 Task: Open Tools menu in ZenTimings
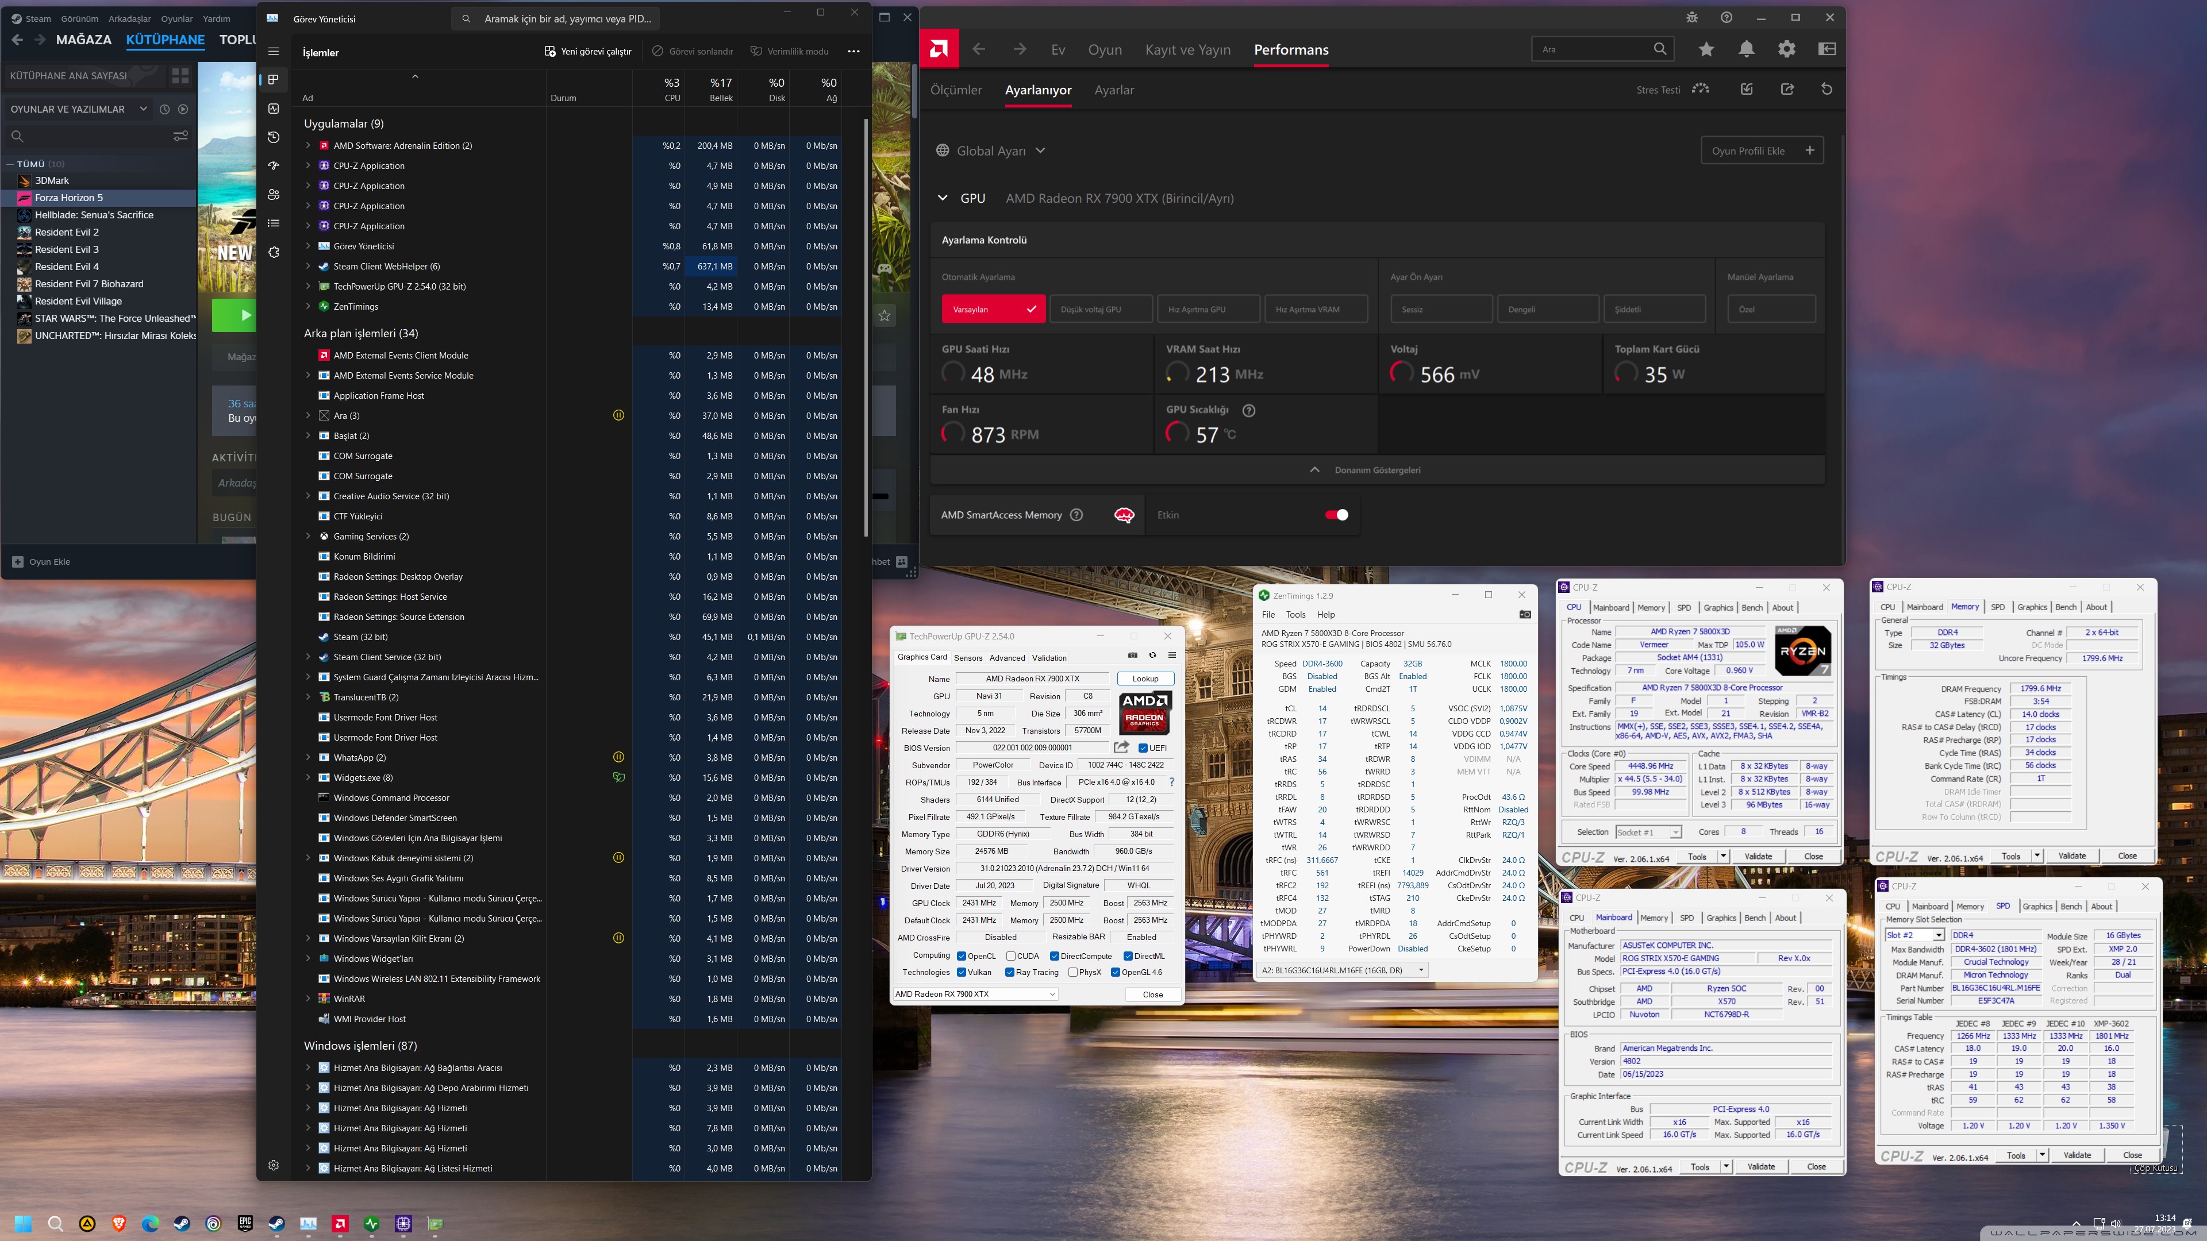click(1295, 614)
